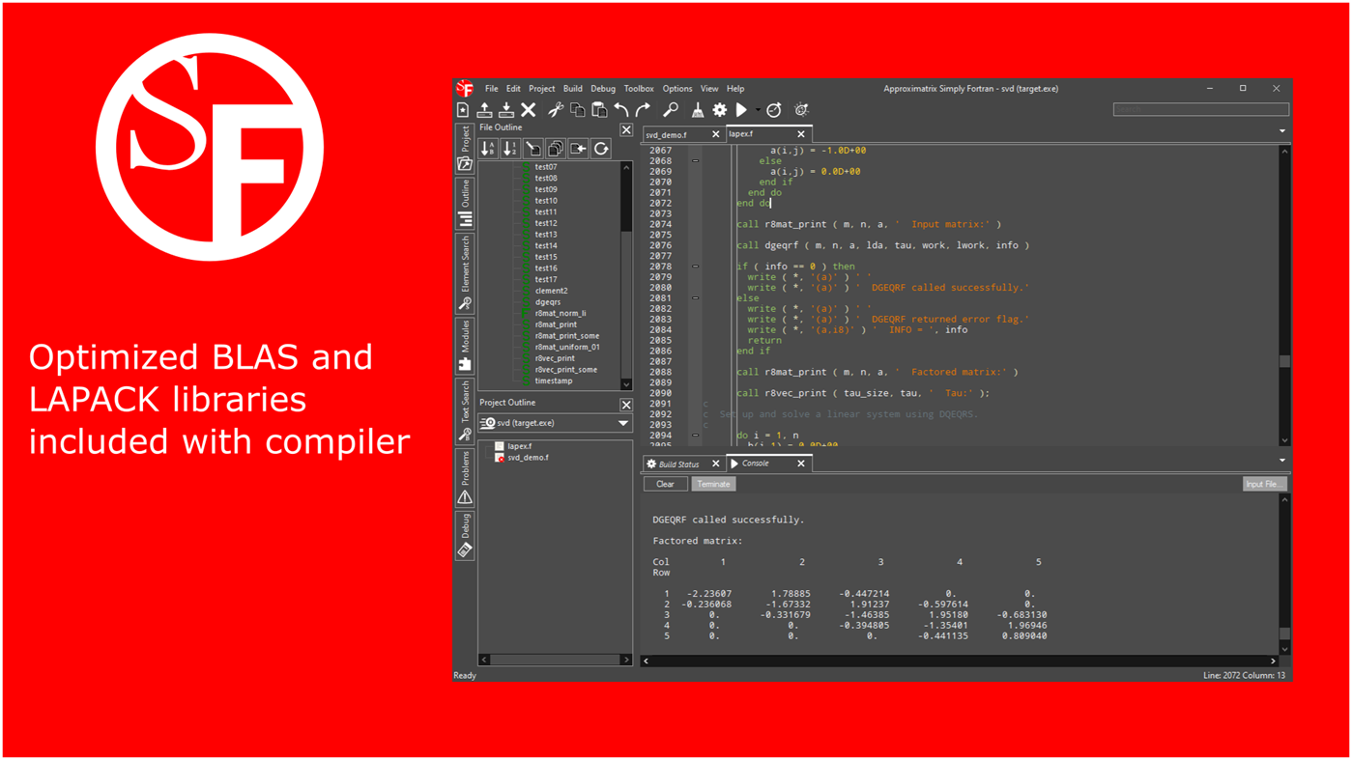Open the Debug side panel tab
This screenshot has height=760, width=1352.
[465, 535]
